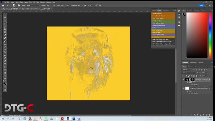Switch to the Swatches tab

coord(190,10)
